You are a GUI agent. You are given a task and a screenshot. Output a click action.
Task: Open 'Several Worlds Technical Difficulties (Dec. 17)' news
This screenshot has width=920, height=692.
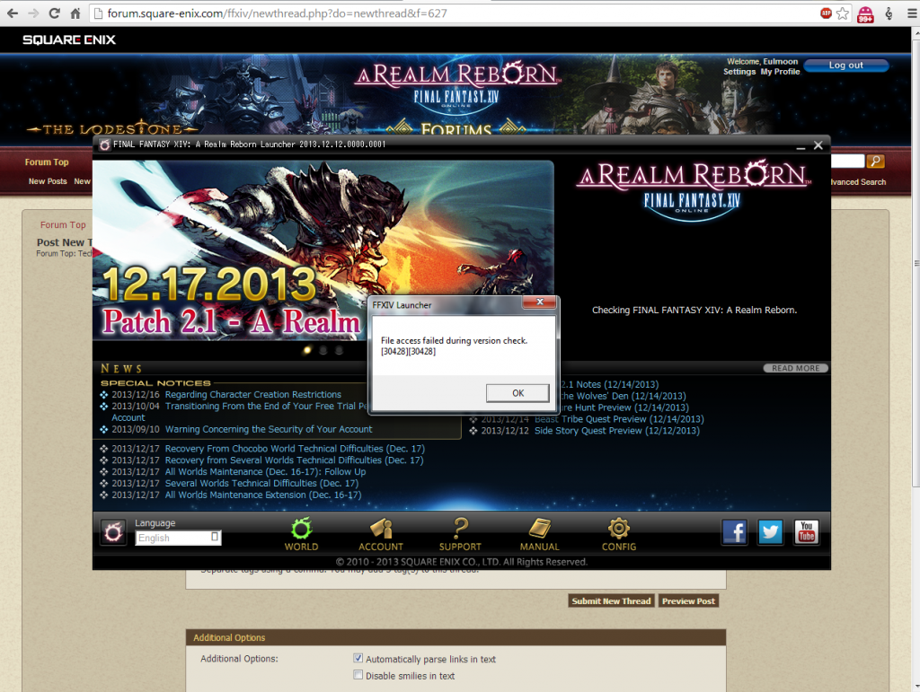(x=261, y=484)
